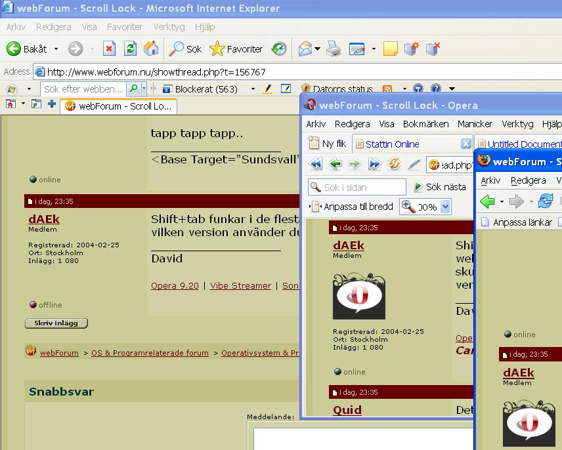The width and height of the screenshot is (562, 450).
Task: Click the Meddelande text area in Snabbsvar
Action: click(364, 440)
